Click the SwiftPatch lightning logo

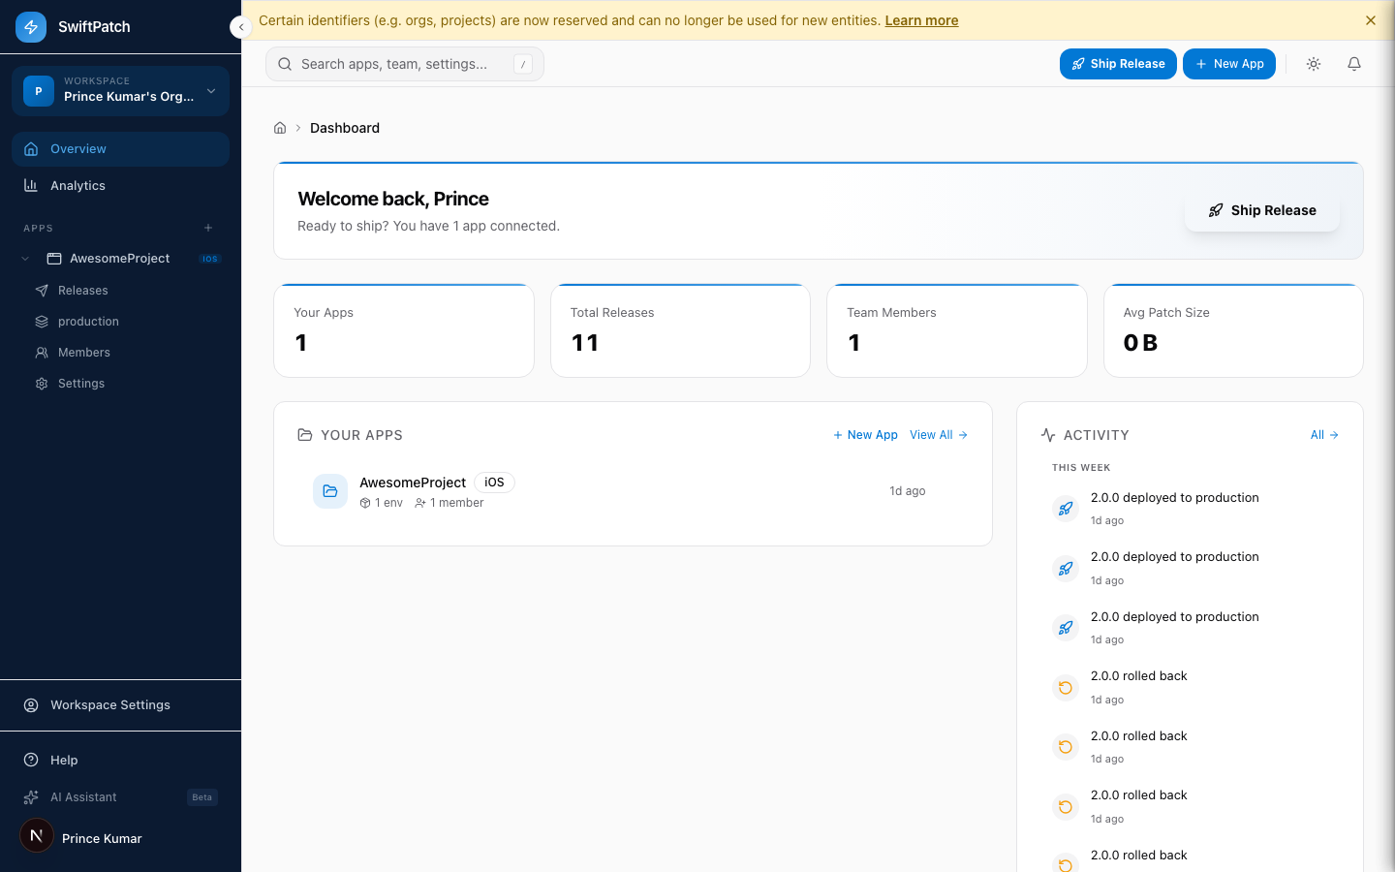(x=31, y=26)
